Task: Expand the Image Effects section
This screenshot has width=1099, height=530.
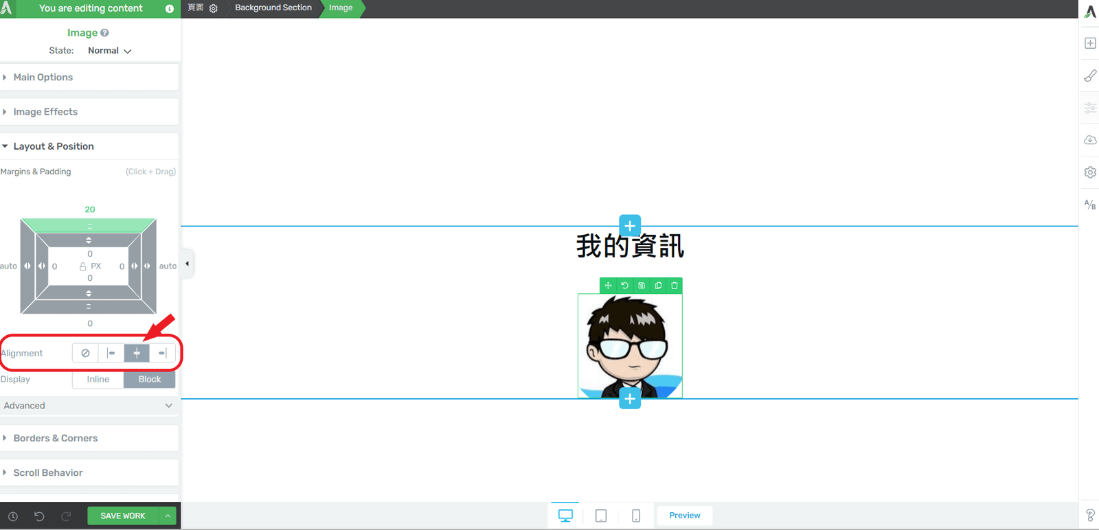Action: click(89, 112)
